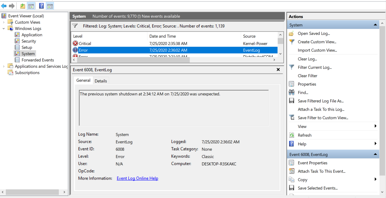Click the Application log icon

(x=17, y=35)
